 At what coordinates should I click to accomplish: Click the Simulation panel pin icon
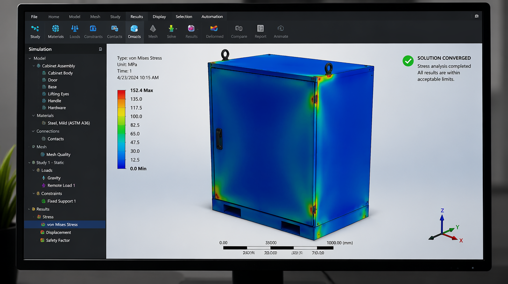(x=100, y=49)
